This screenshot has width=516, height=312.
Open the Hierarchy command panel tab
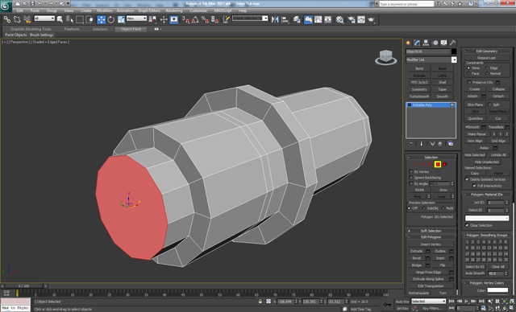click(427, 43)
